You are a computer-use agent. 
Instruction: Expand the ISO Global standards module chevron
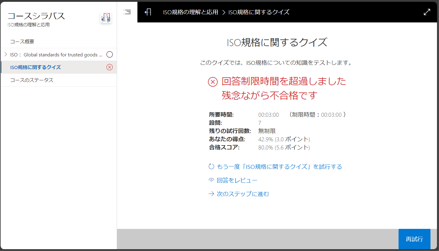(x=5, y=55)
